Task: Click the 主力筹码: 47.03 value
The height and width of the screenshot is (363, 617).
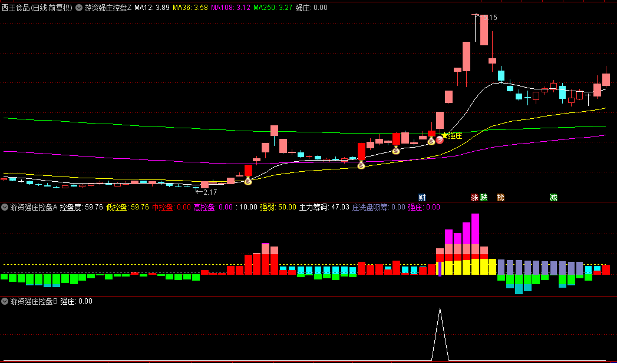Action: click(324, 207)
